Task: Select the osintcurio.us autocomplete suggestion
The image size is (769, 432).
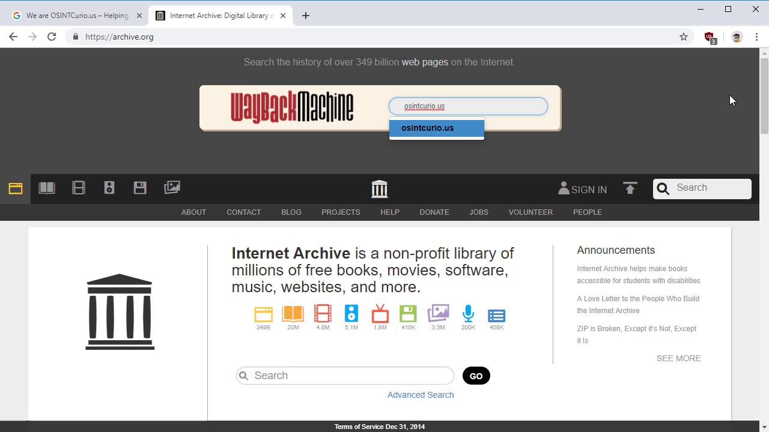Action: point(436,128)
